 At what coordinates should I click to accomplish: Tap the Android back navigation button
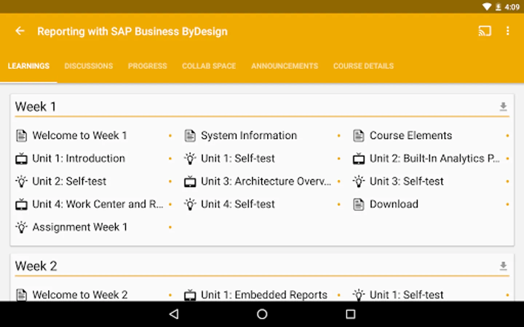[174, 314]
